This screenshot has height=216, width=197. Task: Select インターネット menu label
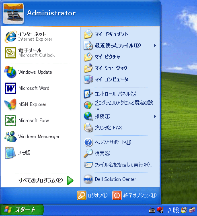(x=32, y=34)
